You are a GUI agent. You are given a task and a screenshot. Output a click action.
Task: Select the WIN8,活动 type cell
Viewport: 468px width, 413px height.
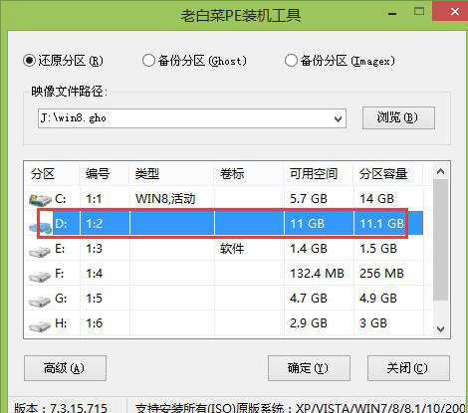[x=165, y=199]
